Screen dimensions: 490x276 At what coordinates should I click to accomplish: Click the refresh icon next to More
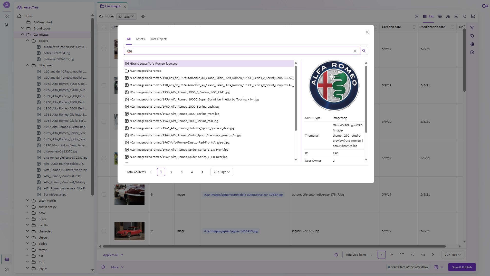(x=103, y=267)
